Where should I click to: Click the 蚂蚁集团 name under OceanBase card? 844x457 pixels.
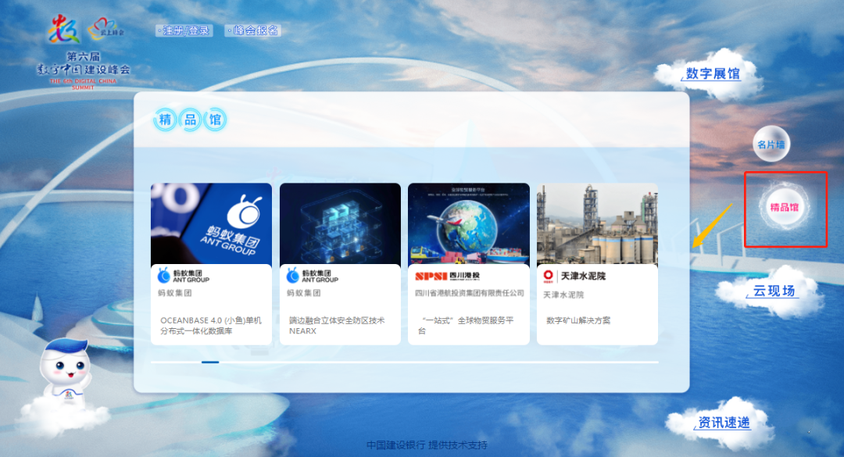click(x=174, y=294)
